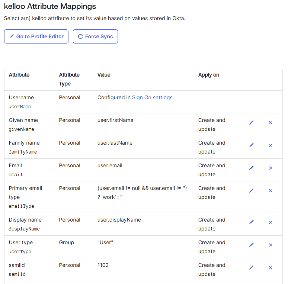Edit the Display name mapping
Image resolution: width=288 pixels, height=284 pixels.
click(x=252, y=222)
